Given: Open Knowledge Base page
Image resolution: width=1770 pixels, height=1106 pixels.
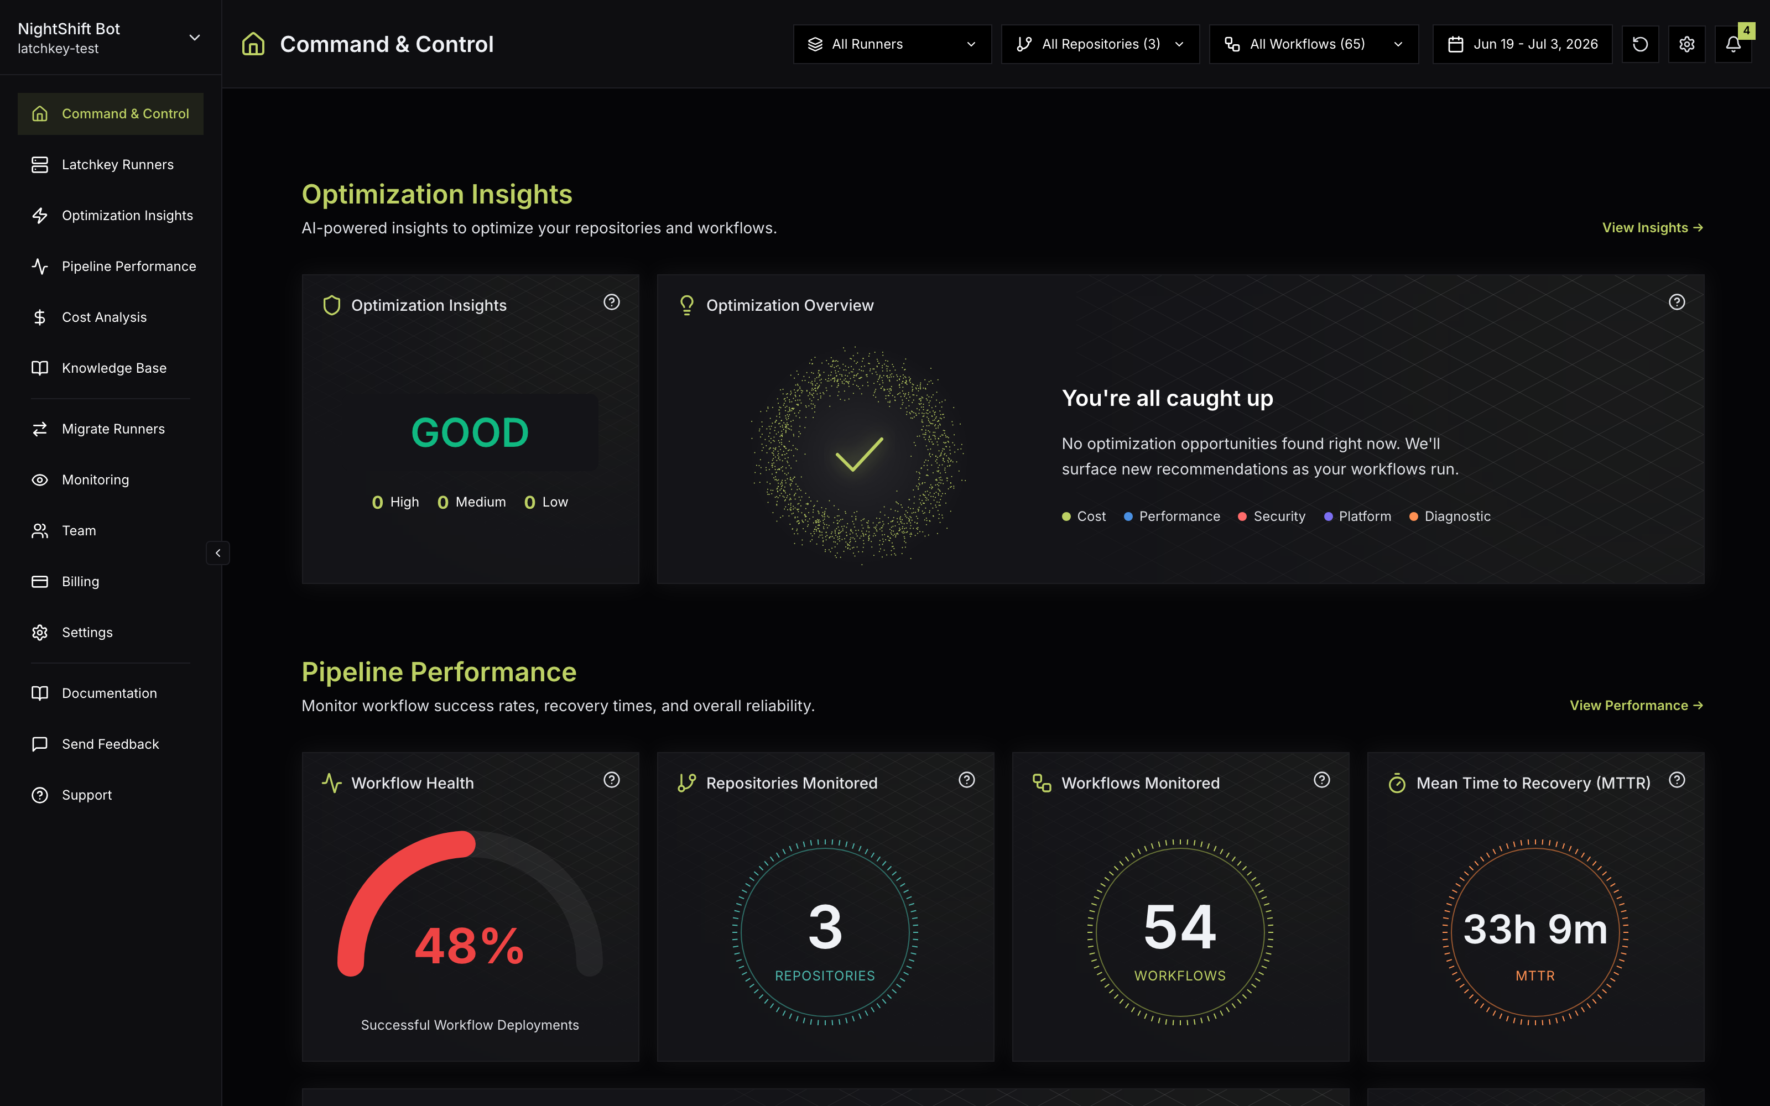Looking at the screenshot, I should click(111, 368).
